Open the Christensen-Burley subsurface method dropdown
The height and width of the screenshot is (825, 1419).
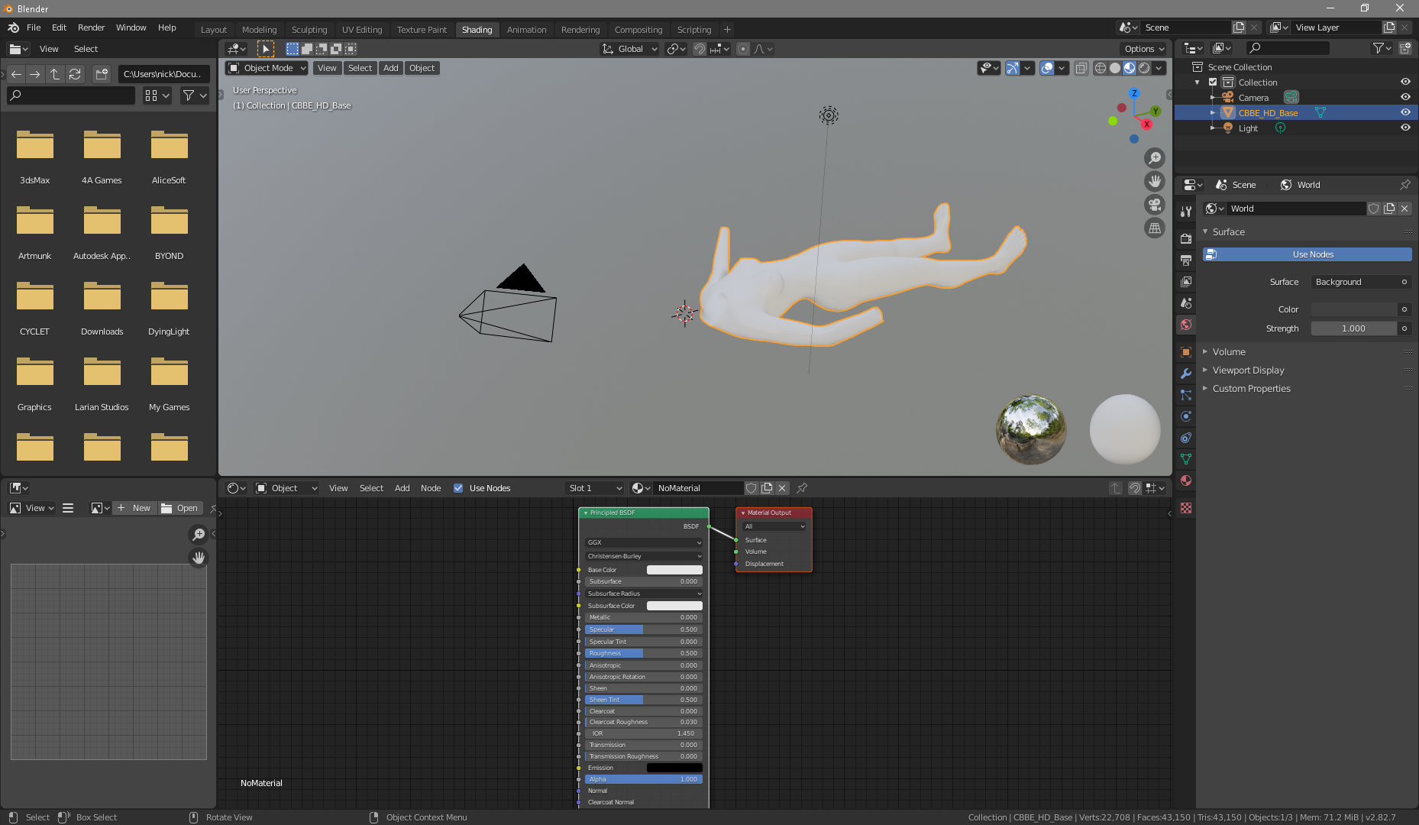point(644,556)
